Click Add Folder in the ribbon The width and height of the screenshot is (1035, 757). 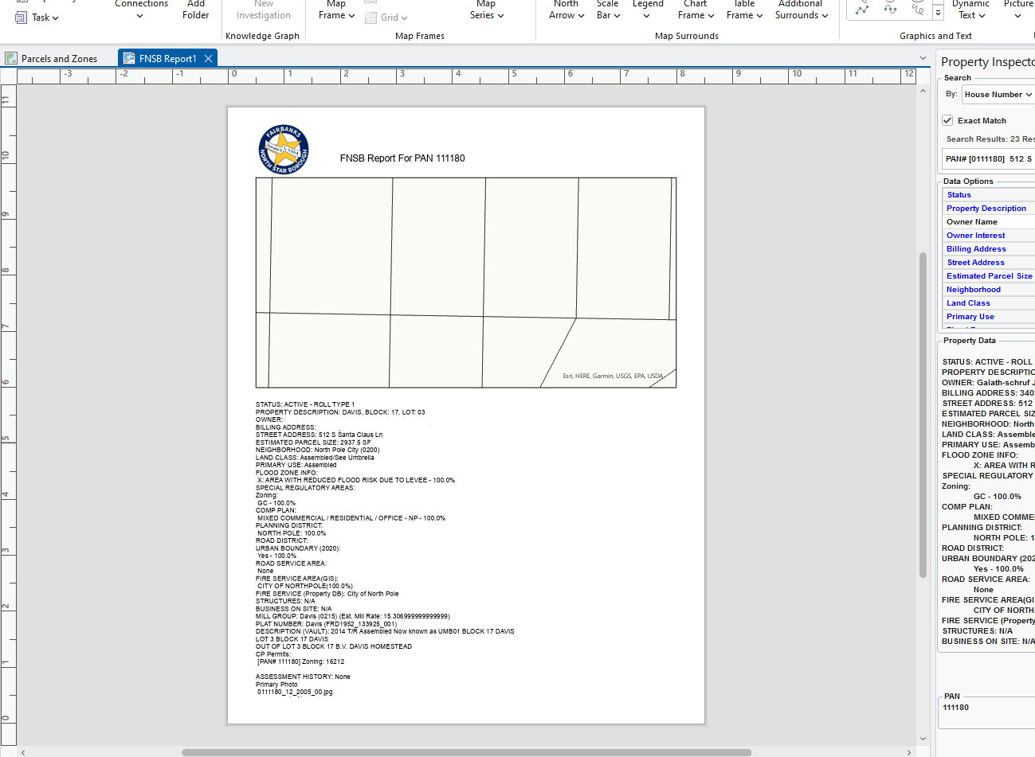(x=195, y=10)
